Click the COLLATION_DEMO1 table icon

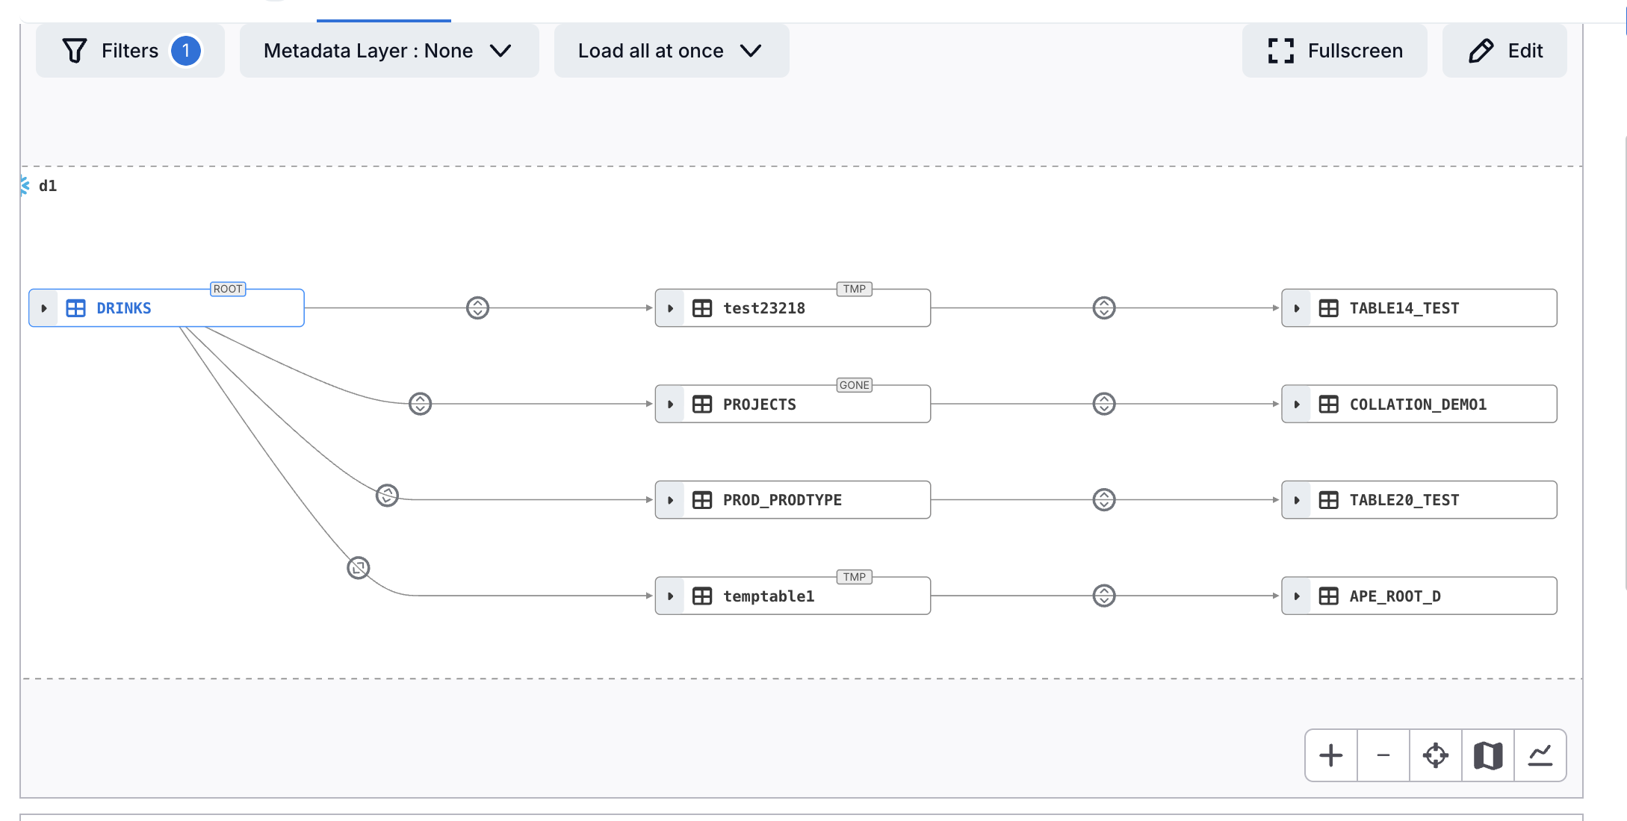(x=1329, y=405)
